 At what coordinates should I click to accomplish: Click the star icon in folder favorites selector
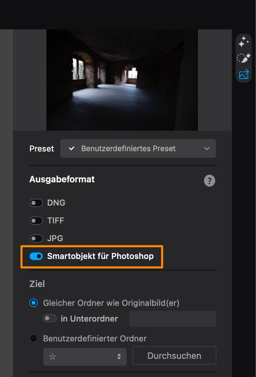pyautogui.click(x=53, y=356)
